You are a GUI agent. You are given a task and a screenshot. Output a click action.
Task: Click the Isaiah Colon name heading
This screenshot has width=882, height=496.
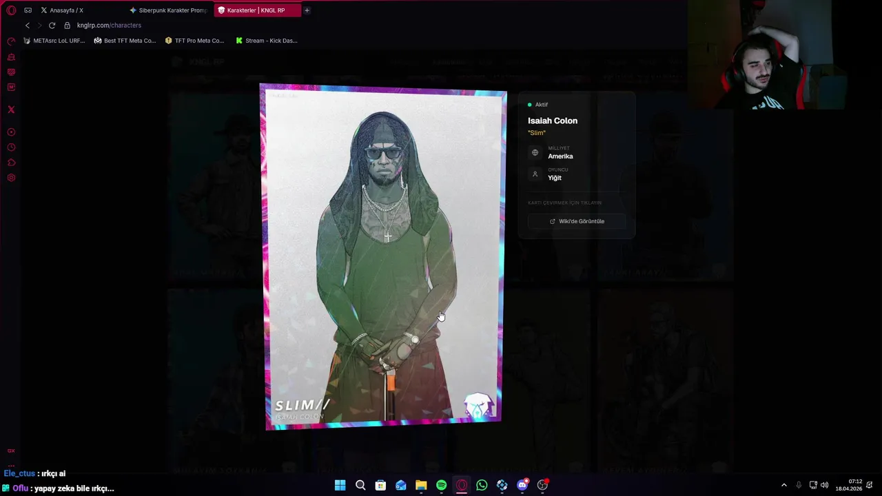coord(553,121)
